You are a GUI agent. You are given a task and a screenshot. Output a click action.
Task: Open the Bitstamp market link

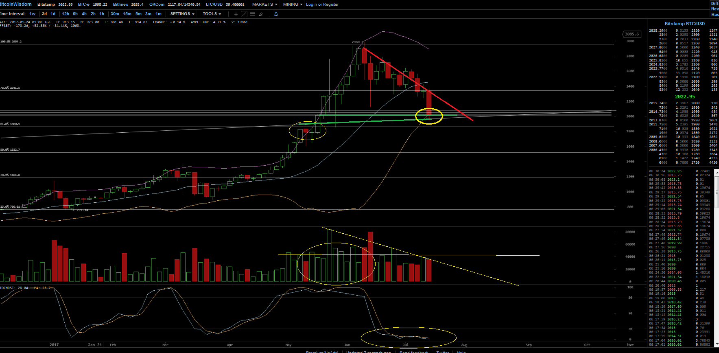point(46,4)
